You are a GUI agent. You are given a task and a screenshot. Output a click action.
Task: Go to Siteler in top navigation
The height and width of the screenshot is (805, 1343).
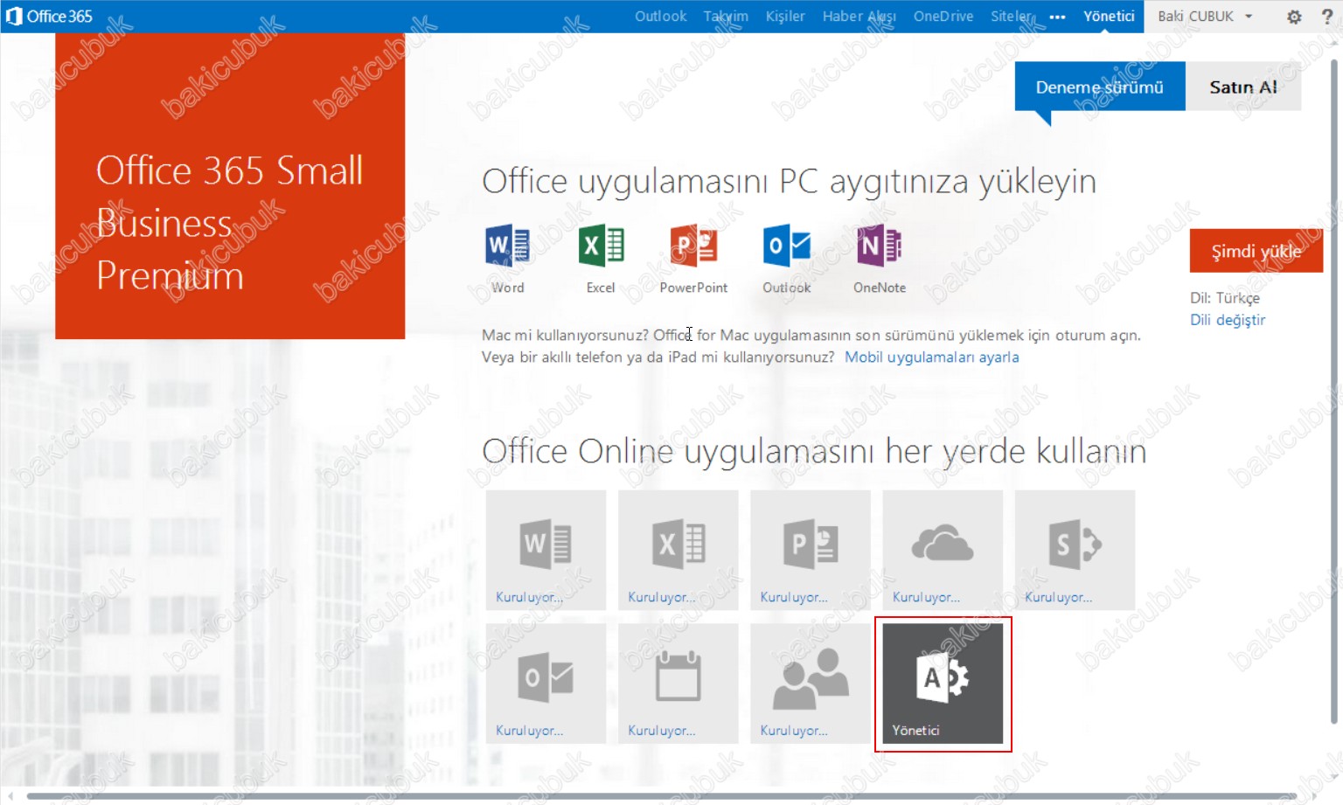coord(1012,16)
